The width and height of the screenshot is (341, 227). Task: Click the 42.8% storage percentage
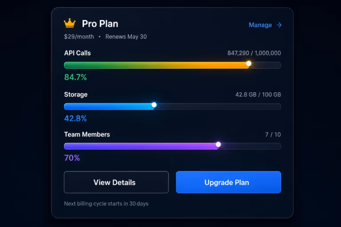pyautogui.click(x=75, y=118)
